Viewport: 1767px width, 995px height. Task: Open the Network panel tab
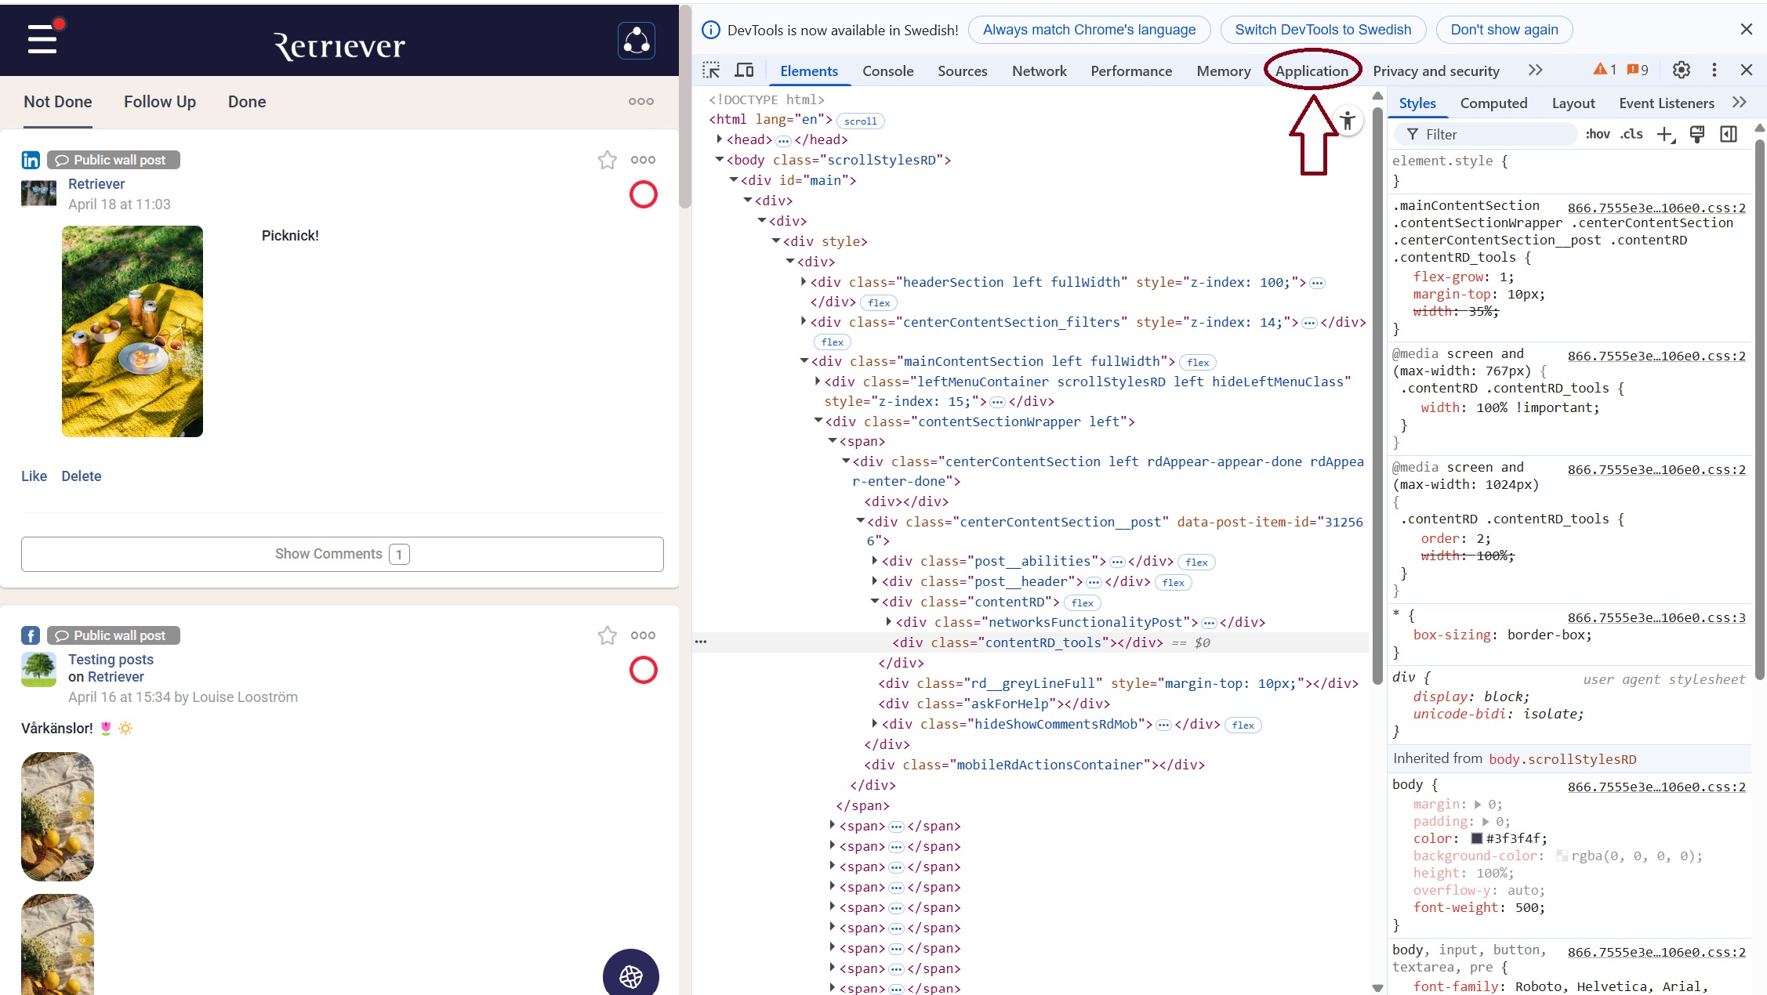coord(1039,71)
